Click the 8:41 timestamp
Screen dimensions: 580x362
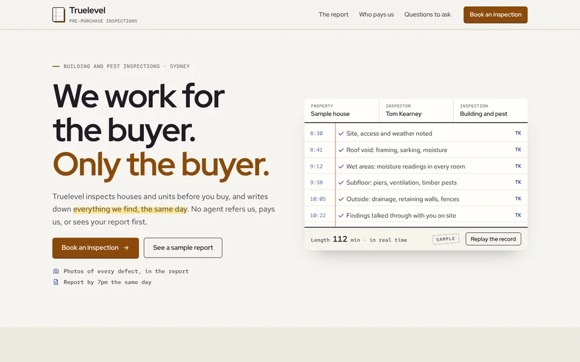[316, 150]
